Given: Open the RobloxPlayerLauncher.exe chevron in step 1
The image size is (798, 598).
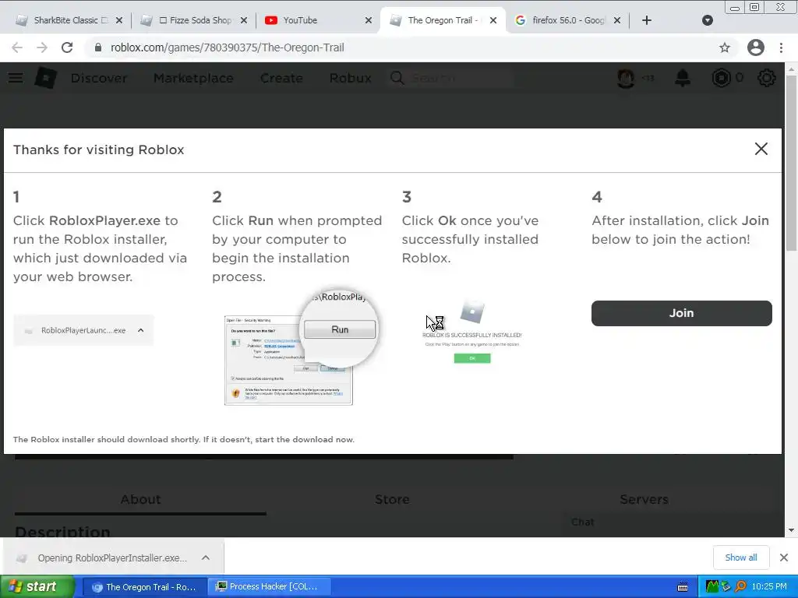Looking at the screenshot, I should point(140,330).
